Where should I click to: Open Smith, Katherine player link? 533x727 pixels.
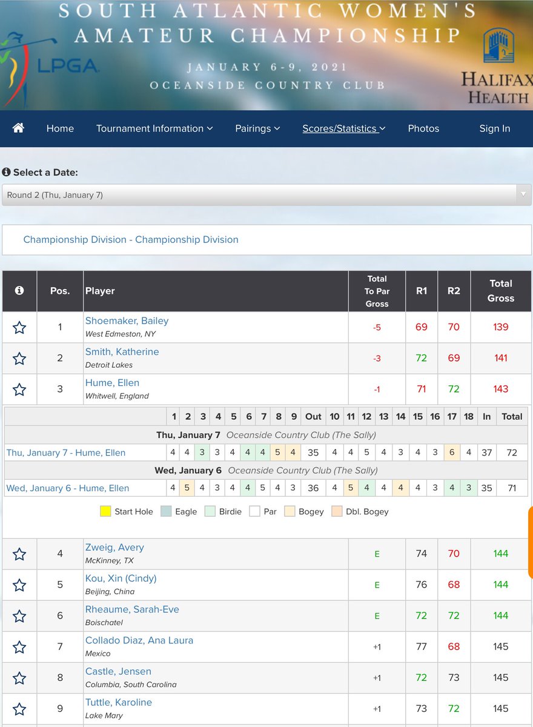tap(122, 351)
